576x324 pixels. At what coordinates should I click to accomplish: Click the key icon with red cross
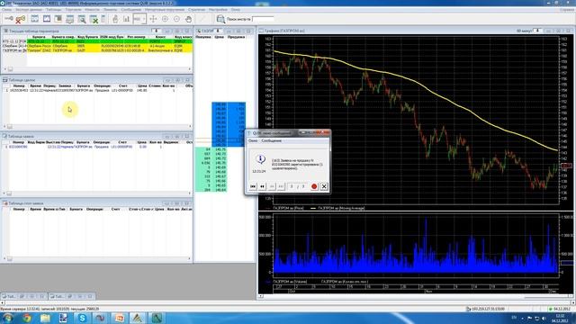pos(20,19)
